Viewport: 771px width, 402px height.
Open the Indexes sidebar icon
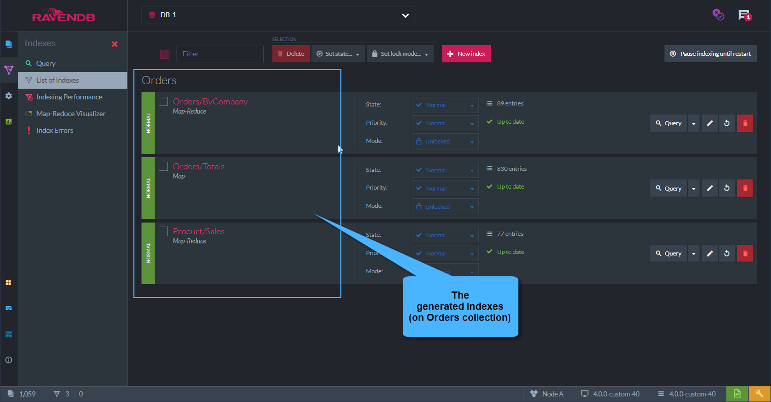click(x=9, y=70)
